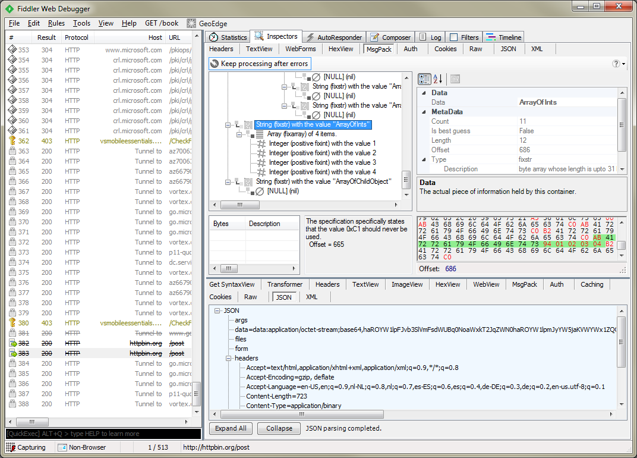Viewport: 637px width, 458px height.
Task: Click the MsgPack tree horizontal scrollbar thumb
Action: pos(239,205)
